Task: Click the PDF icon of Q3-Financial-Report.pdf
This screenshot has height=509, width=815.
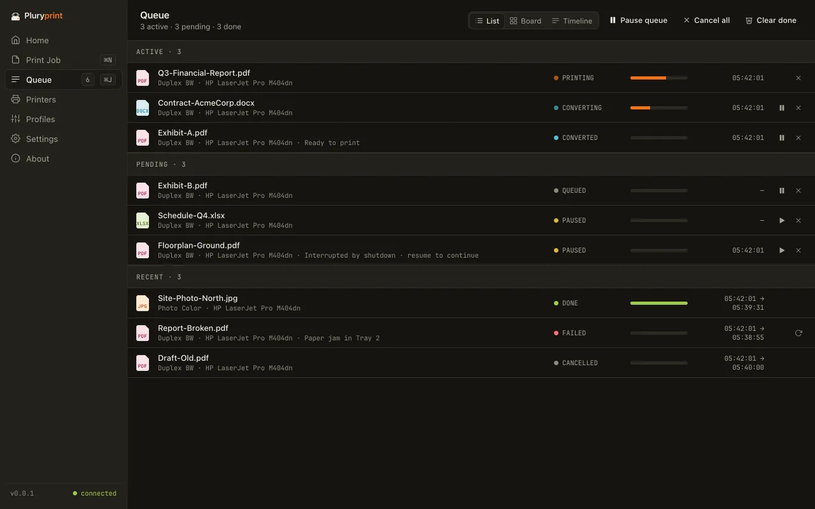Action: 143,78
